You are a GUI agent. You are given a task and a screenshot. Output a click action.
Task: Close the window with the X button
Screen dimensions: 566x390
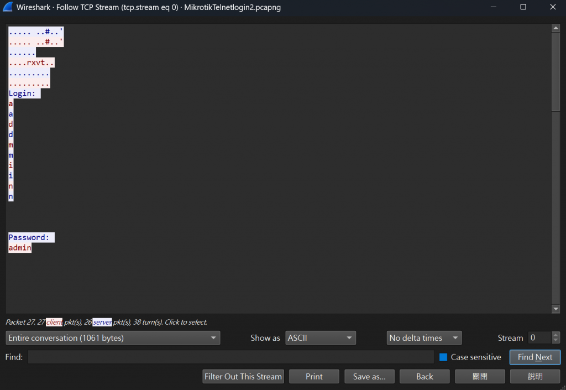[553, 7]
